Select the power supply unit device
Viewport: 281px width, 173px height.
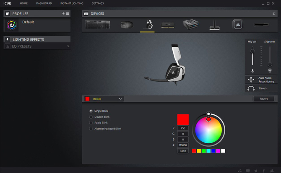point(191,24)
